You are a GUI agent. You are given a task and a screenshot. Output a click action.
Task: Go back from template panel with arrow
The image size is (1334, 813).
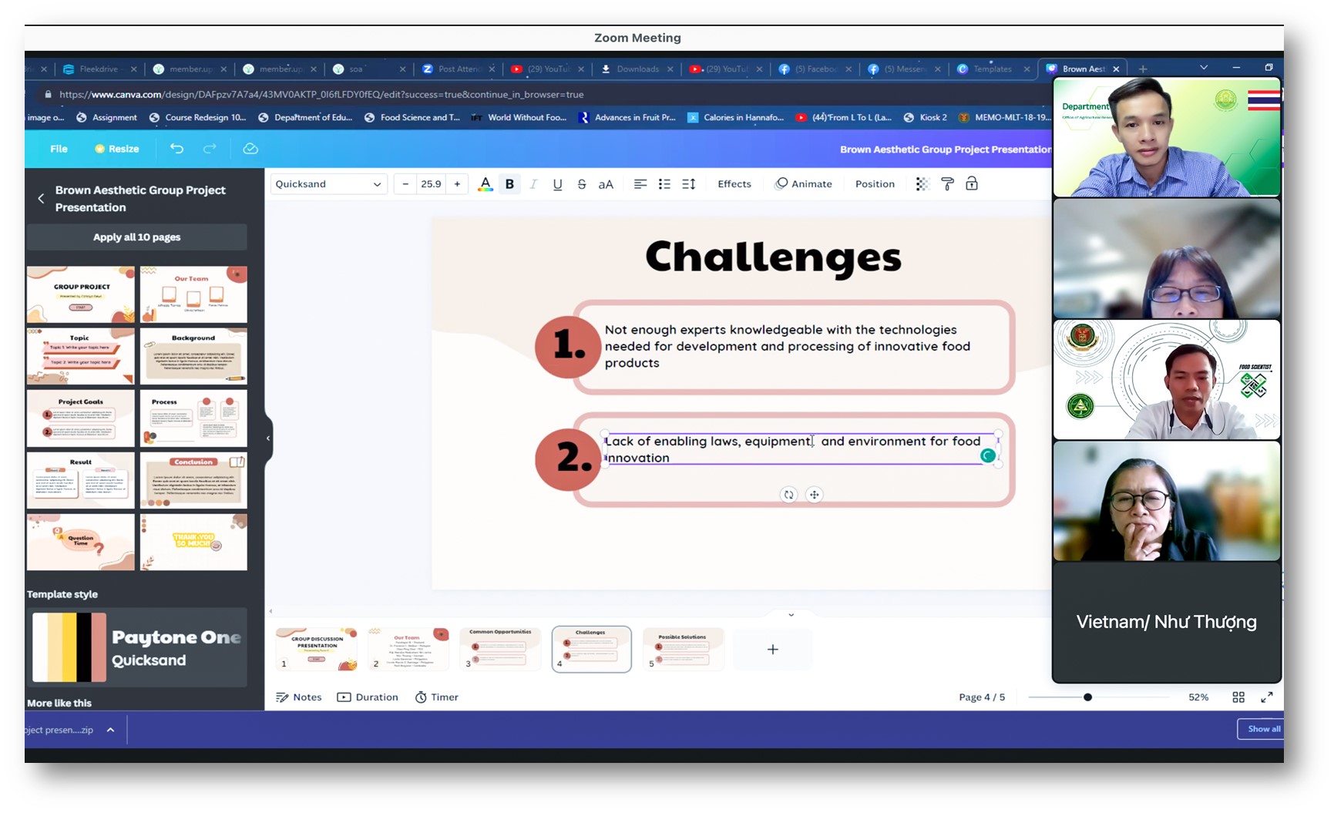click(x=41, y=199)
